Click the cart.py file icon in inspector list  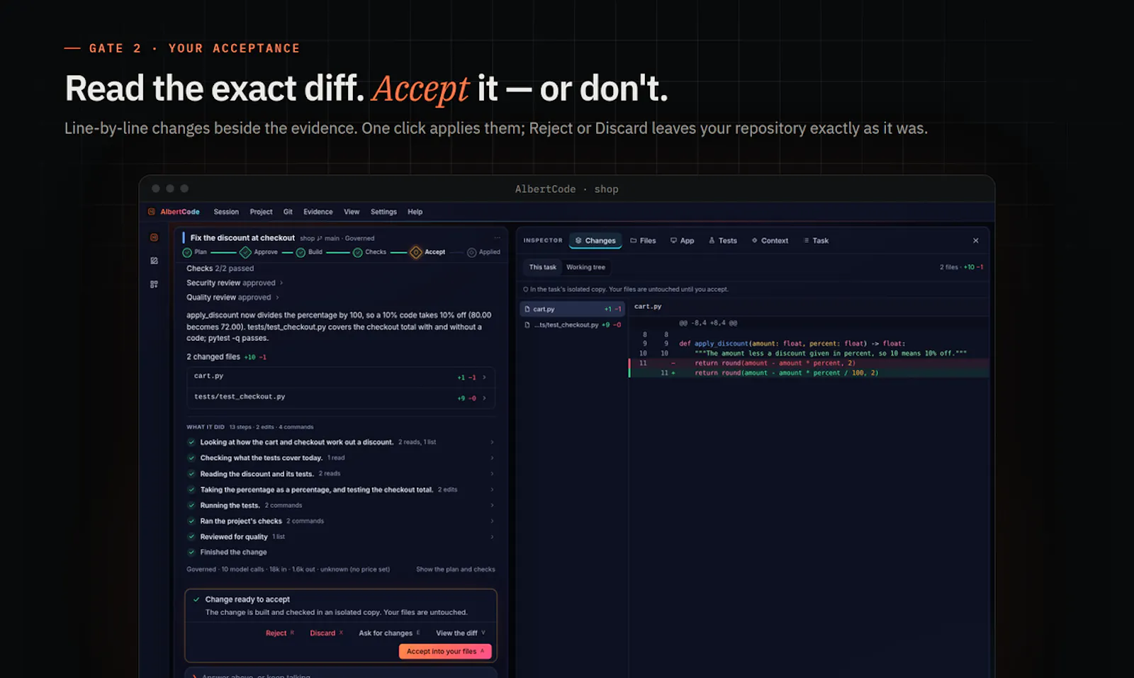(x=527, y=309)
